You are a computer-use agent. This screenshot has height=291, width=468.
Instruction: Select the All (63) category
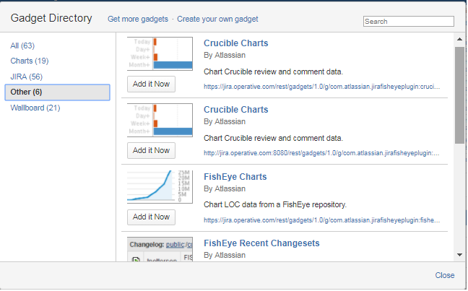[x=22, y=45]
